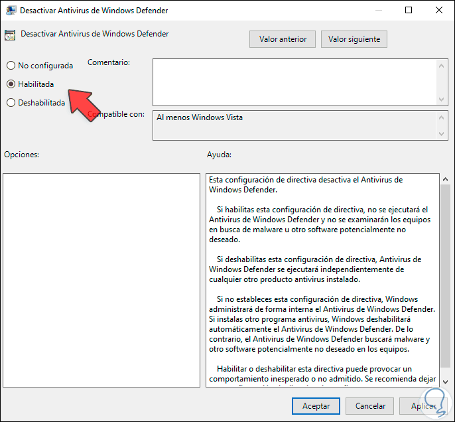Click the Valor siguiente button
Image resolution: width=455 pixels, height=422 pixels.
pos(354,39)
